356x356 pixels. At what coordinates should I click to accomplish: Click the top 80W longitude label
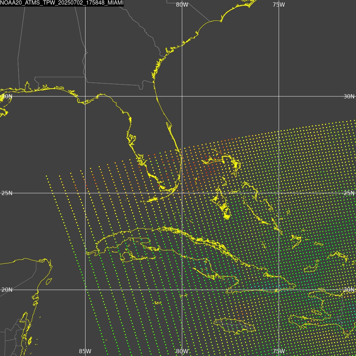[x=182, y=5]
